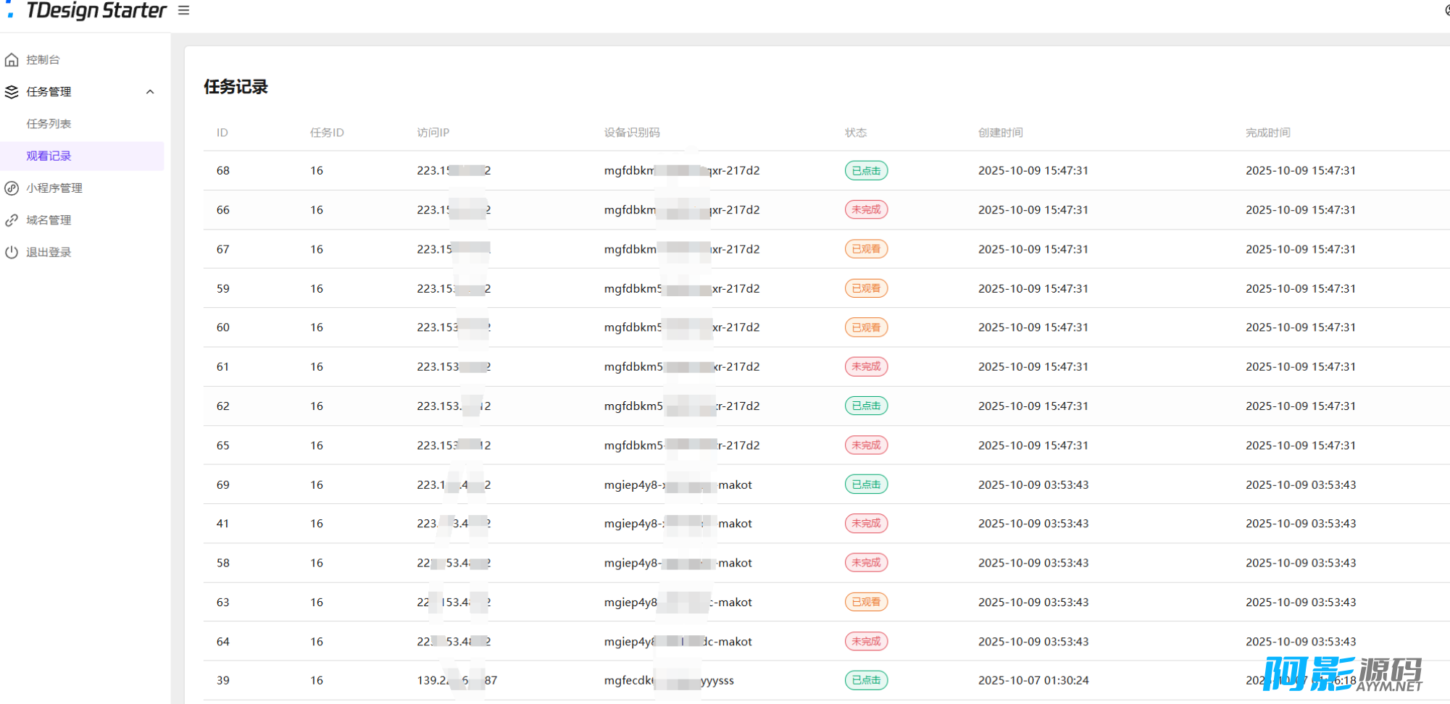
Task: Open 小程序管理 in the sidebar
Action: pyautogui.click(x=54, y=188)
